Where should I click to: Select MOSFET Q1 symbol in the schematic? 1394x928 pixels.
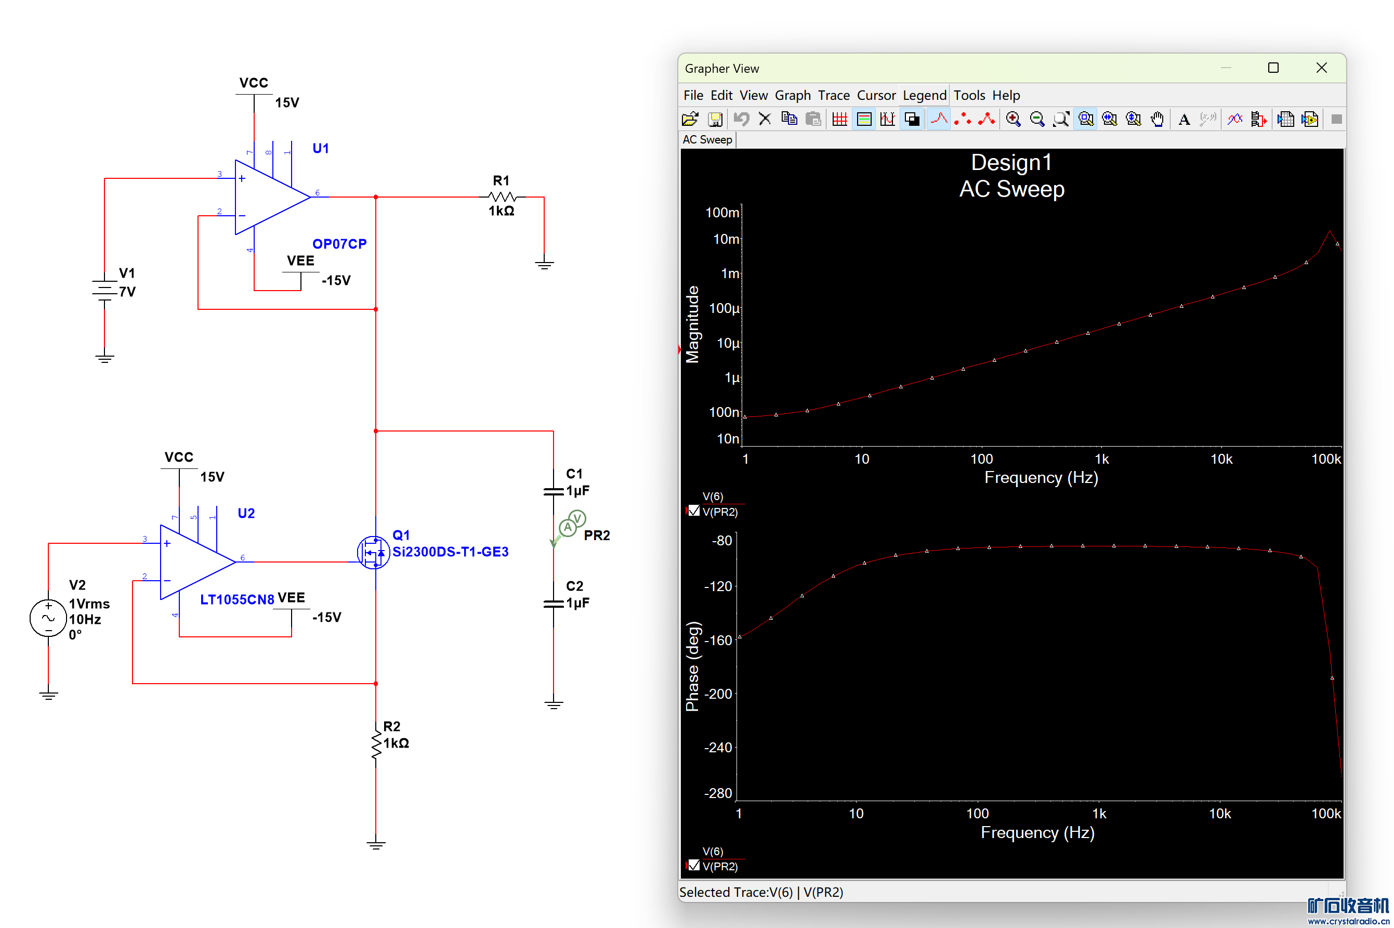(x=373, y=552)
